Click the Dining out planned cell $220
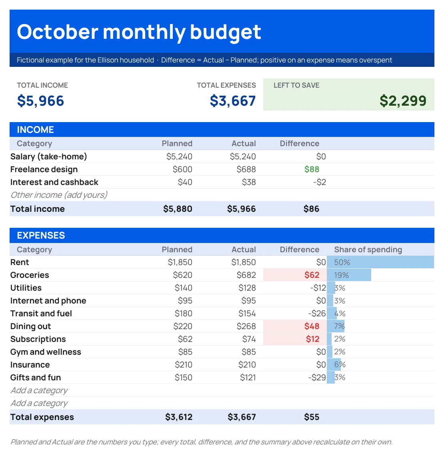Screen dimensions: 444x456 pyautogui.click(x=183, y=326)
